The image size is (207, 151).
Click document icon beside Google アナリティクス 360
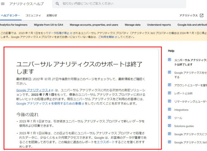[x=170, y=142]
